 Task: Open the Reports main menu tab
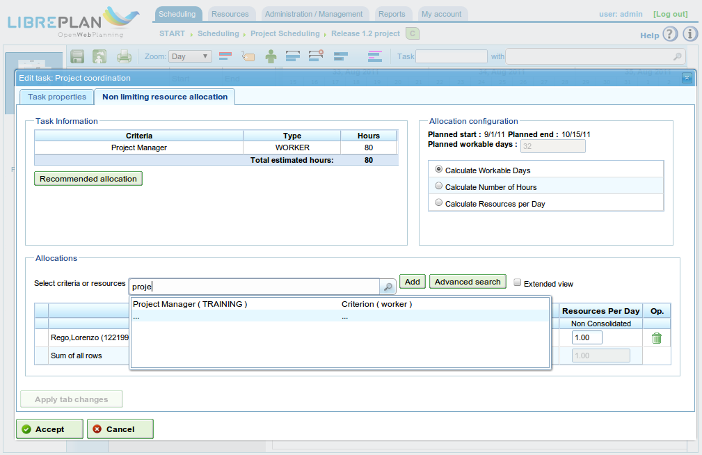coord(392,14)
